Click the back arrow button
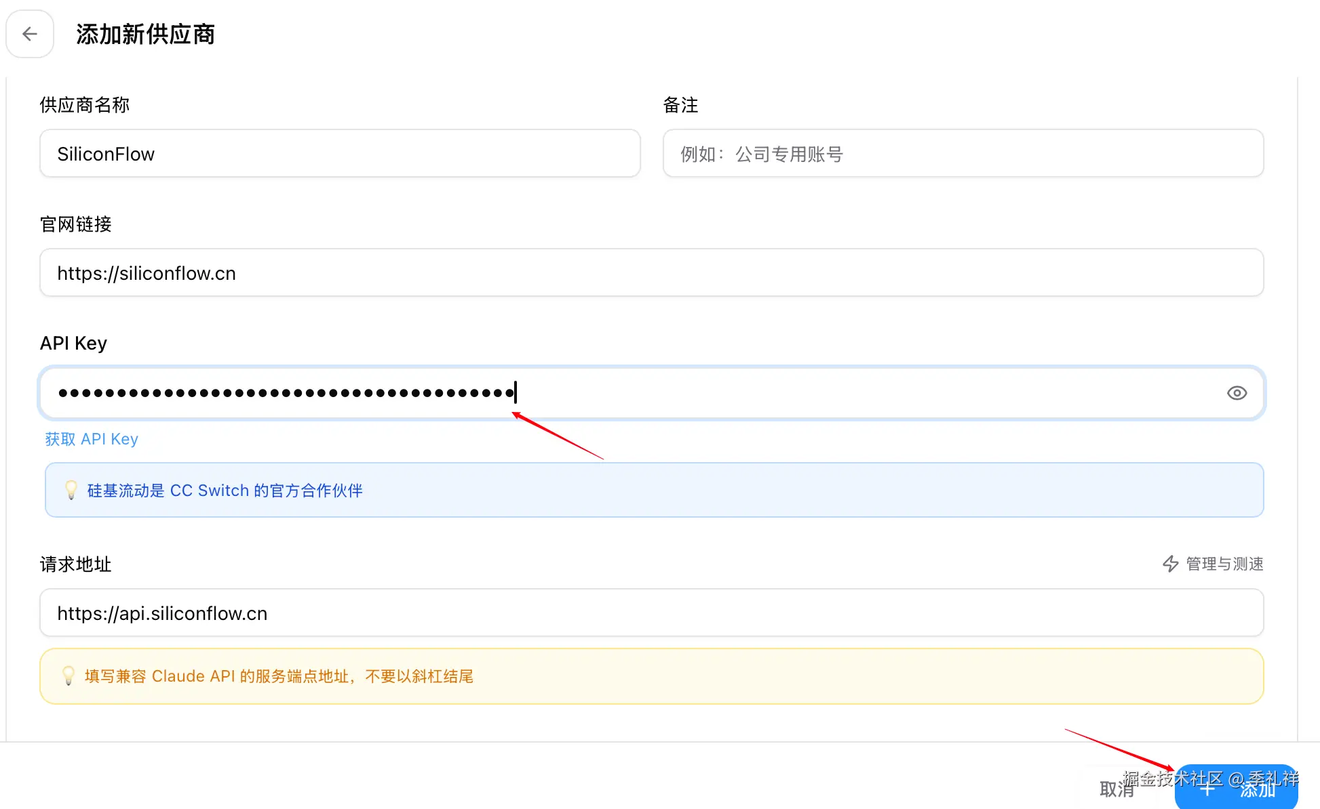Image resolution: width=1320 pixels, height=809 pixels. (30, 34)
